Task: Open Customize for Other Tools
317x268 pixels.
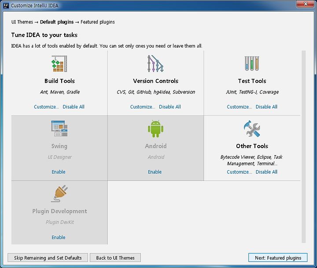Action: pos(239,172)
